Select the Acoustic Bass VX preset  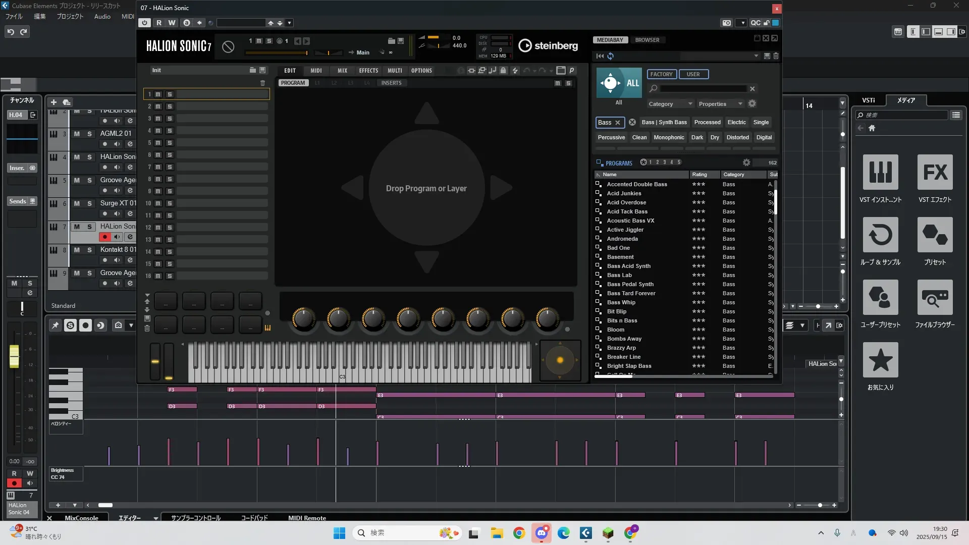click(630, 221)
